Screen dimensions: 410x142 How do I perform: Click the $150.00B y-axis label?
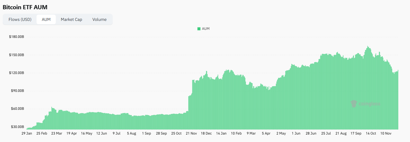pyautogui.click(x=16, y=55)
